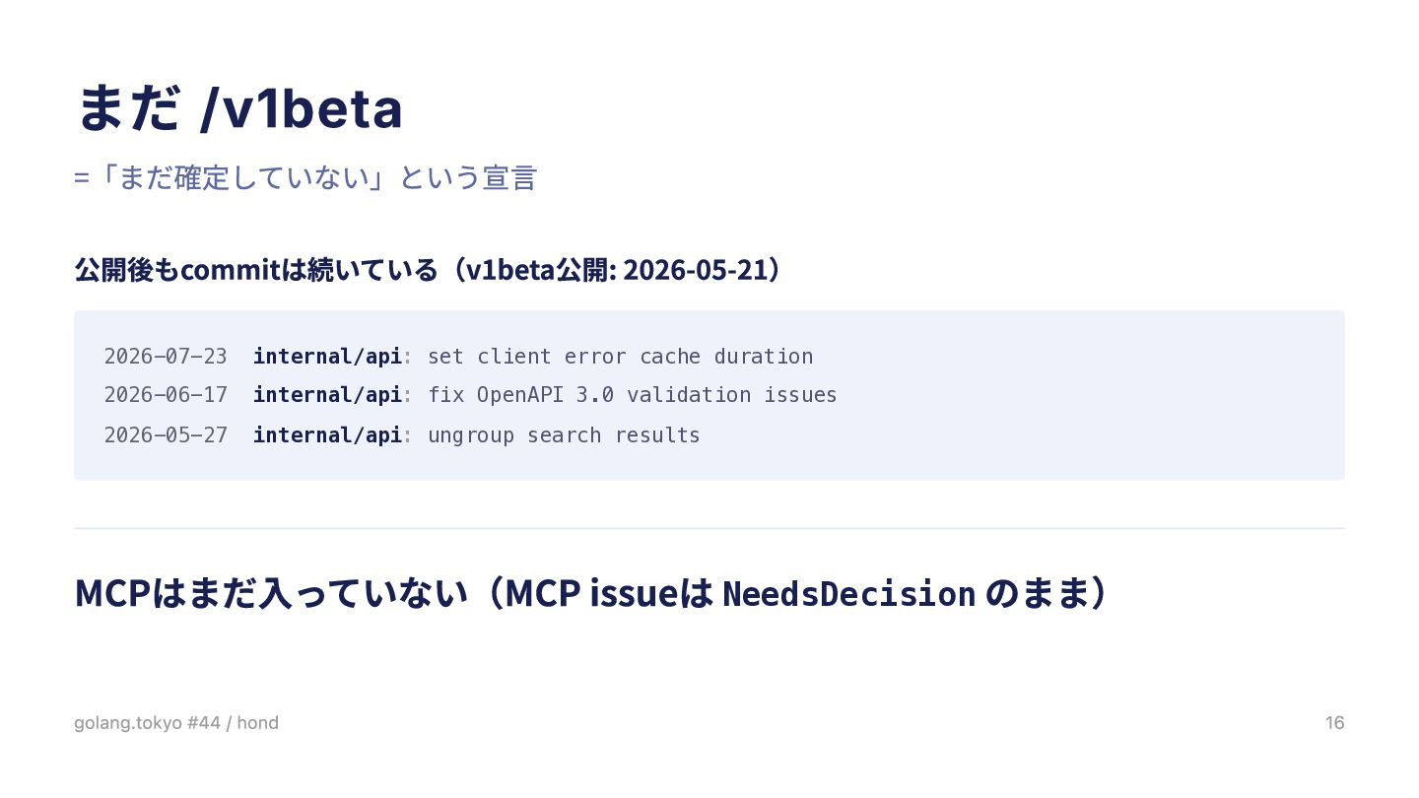Click 'internal/api' on the first commit line
1419x798 pixels.
point(327,357)
